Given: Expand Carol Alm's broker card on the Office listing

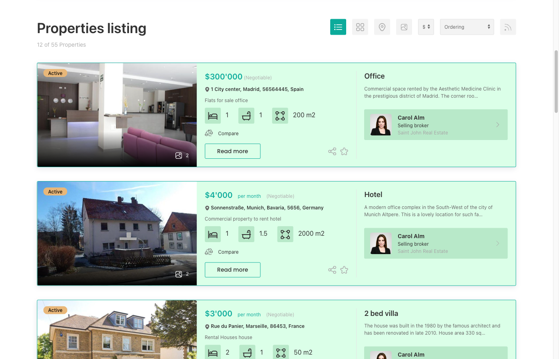Looking at the screenshot, I should click(498, 124).
